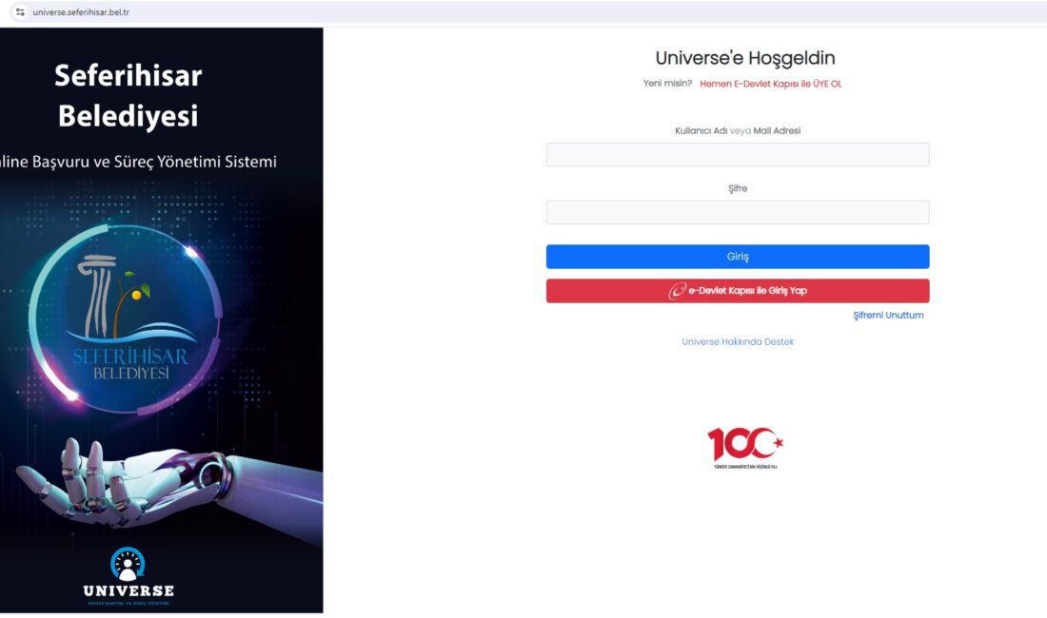Focus the Kullanıcı Adı veya Mail Adresi field
The height and width of the screenshot is (618, 1047).
point(737,155)
